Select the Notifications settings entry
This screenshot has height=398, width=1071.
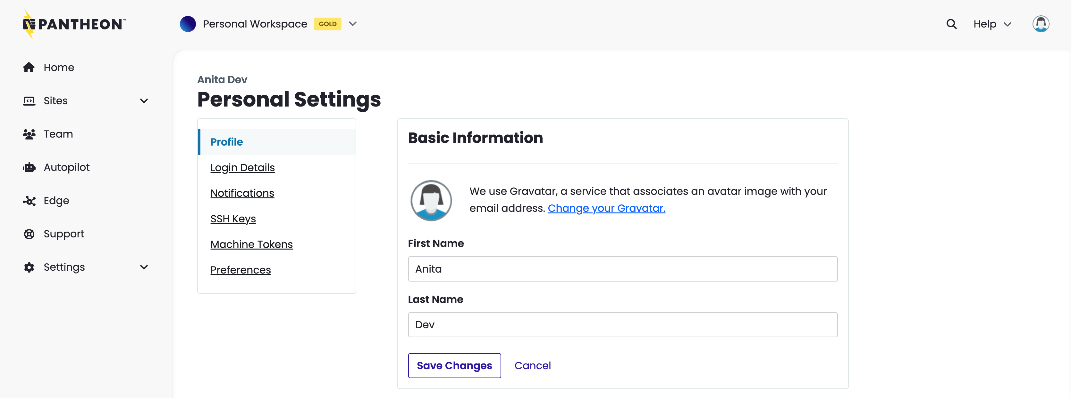[x=242, y=193]
